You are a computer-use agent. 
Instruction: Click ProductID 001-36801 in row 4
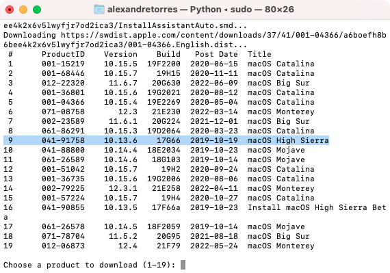[63, 92]
